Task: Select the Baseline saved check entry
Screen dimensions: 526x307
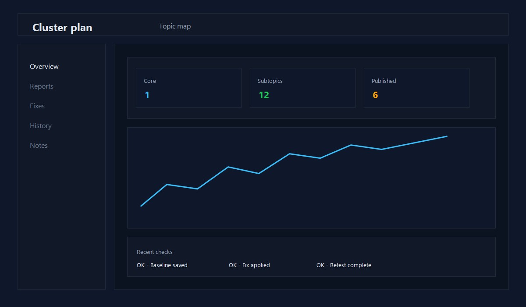Action: [x=162, y=265]
